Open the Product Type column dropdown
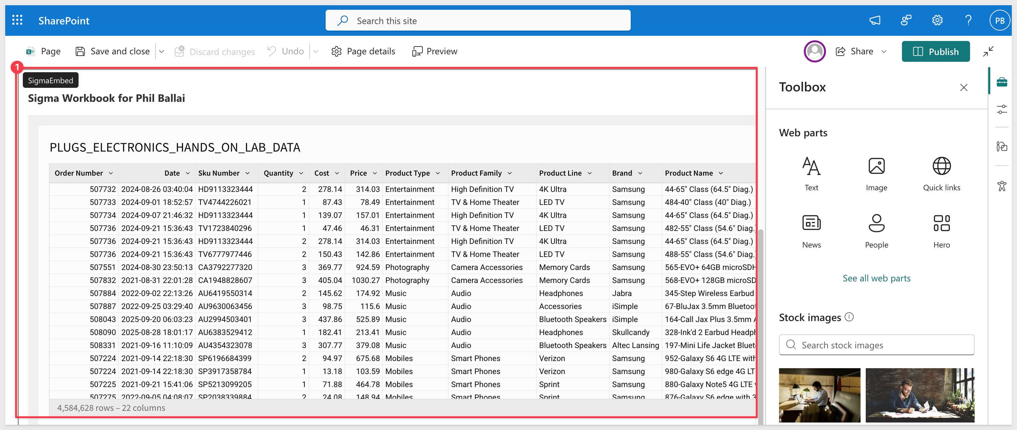 pos(438,173)
